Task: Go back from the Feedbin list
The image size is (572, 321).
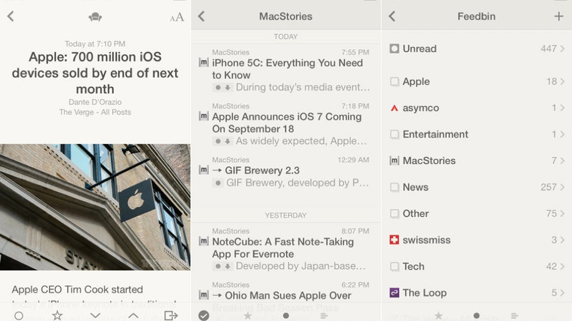Action: 392,16
